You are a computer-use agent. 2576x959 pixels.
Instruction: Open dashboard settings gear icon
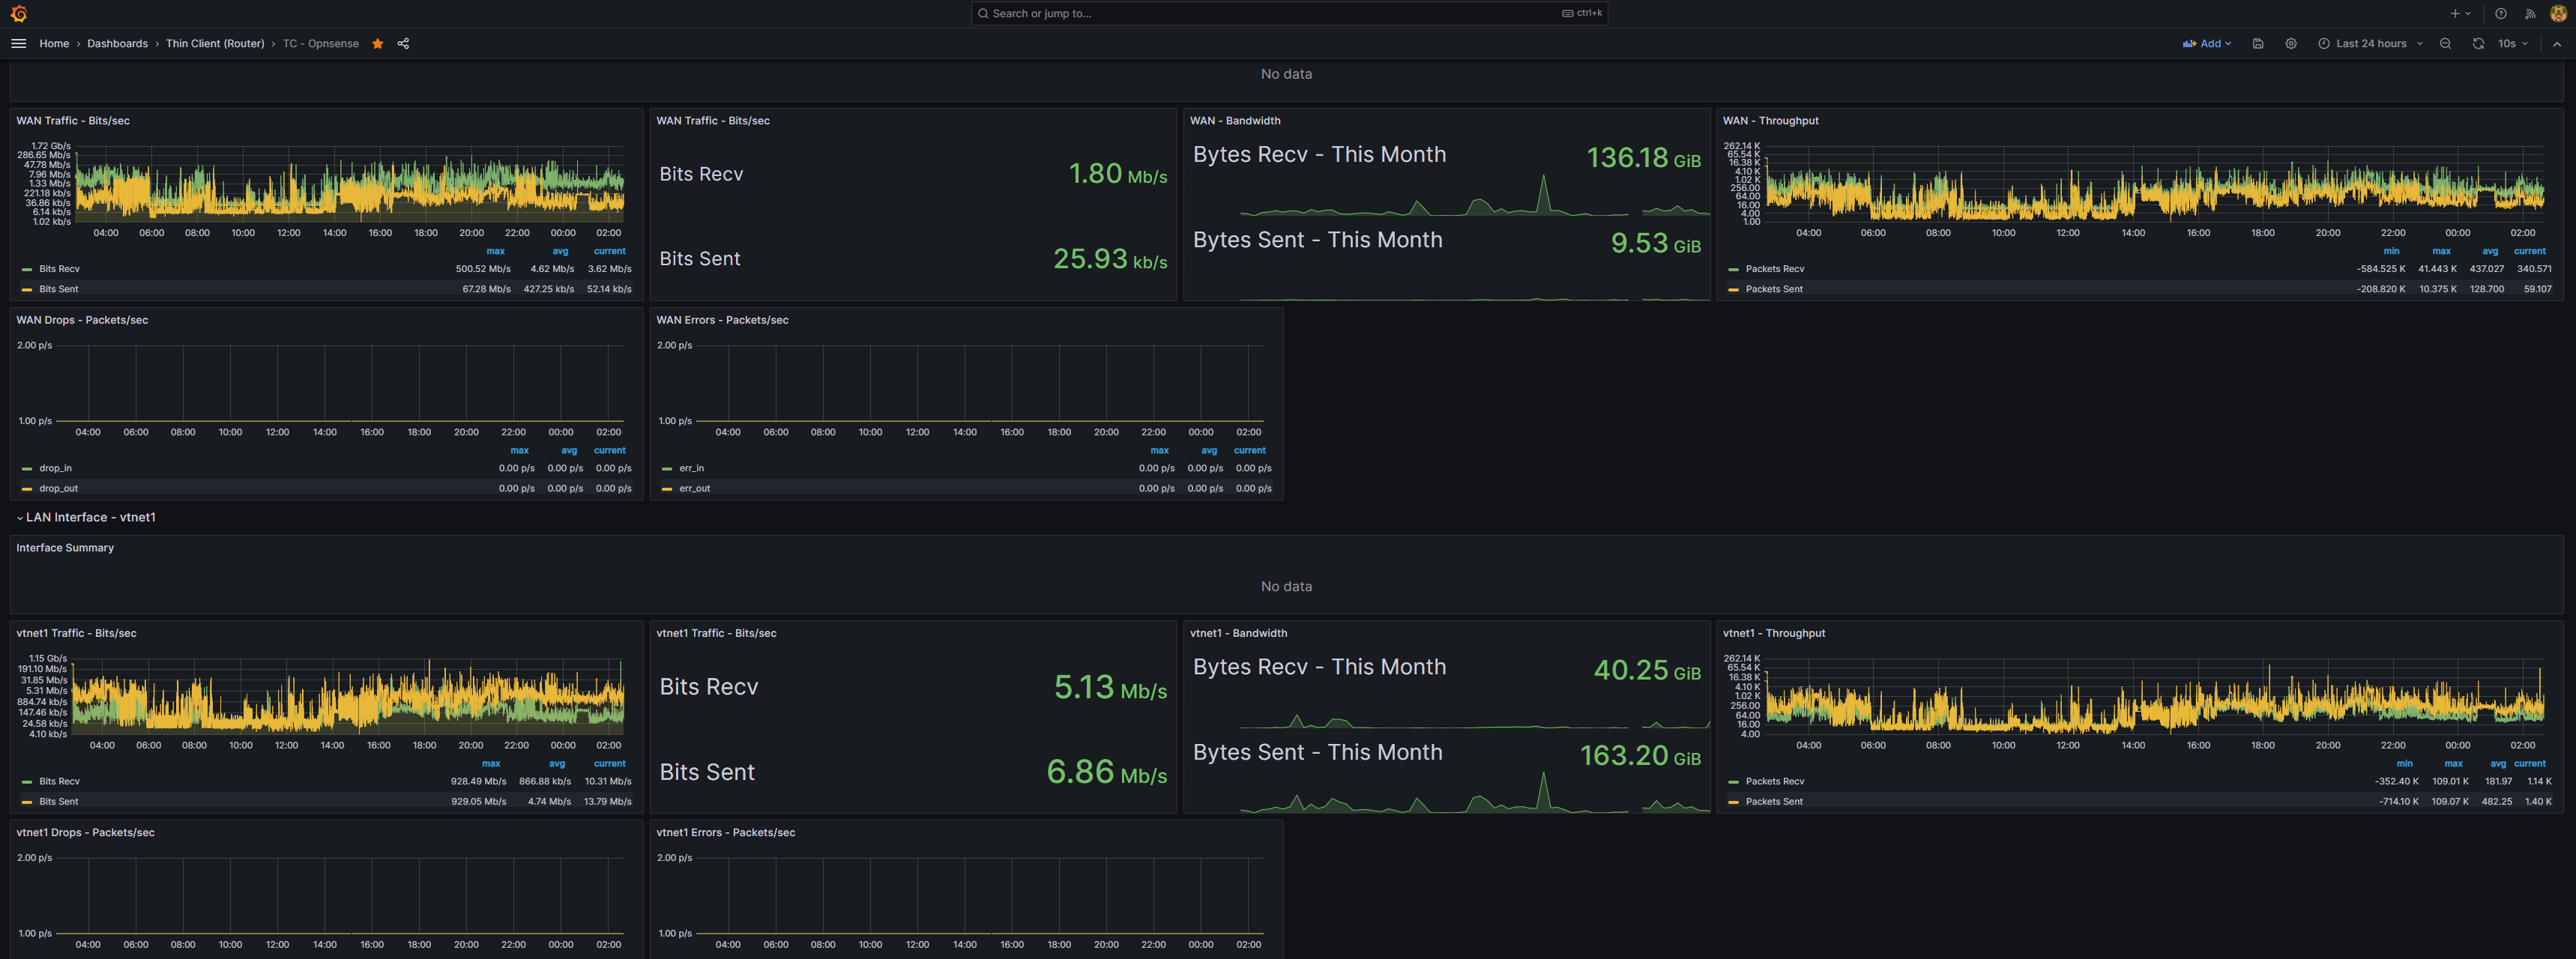pos(2290,44)
